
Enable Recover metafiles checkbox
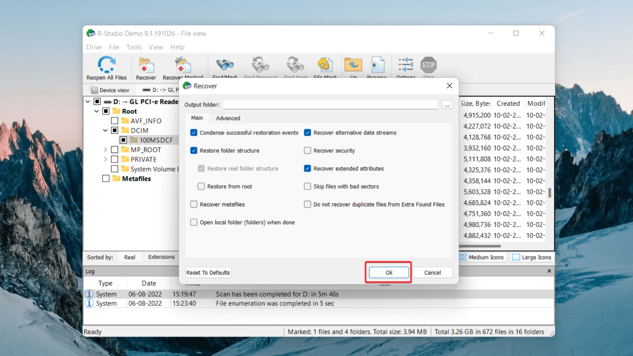pos(194,204)
